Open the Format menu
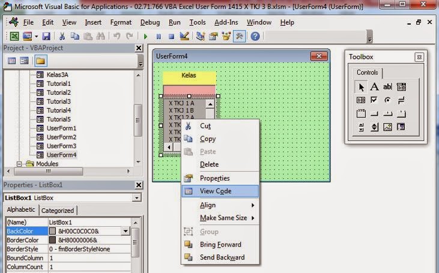Image resolution: width=439 pixels, height=273 pixels. [x=121, y=22]
